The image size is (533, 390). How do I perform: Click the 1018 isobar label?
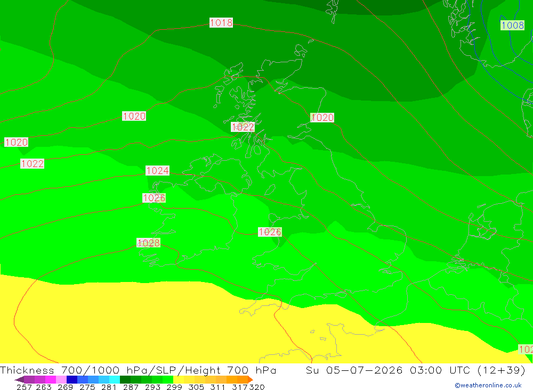pyautogui.click(x=221, y=23)
